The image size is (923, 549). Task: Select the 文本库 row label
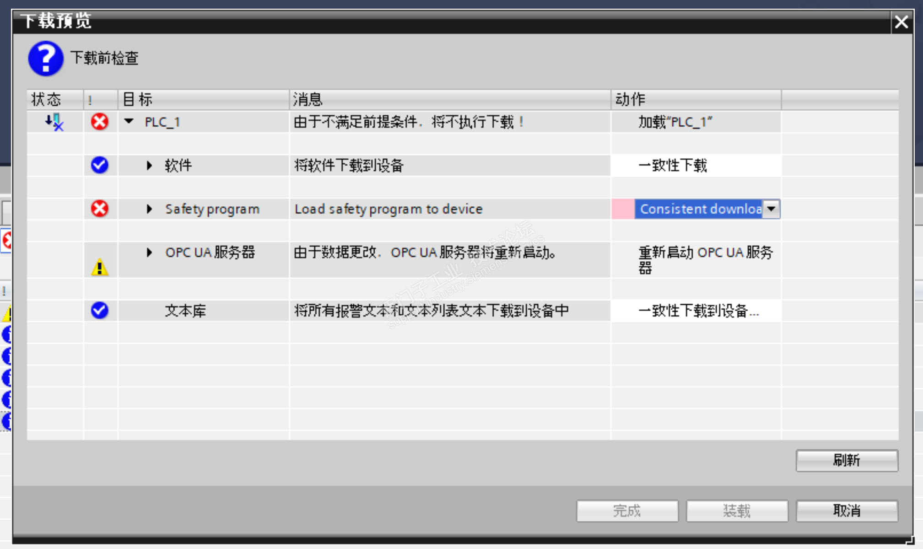coord(185,311)
